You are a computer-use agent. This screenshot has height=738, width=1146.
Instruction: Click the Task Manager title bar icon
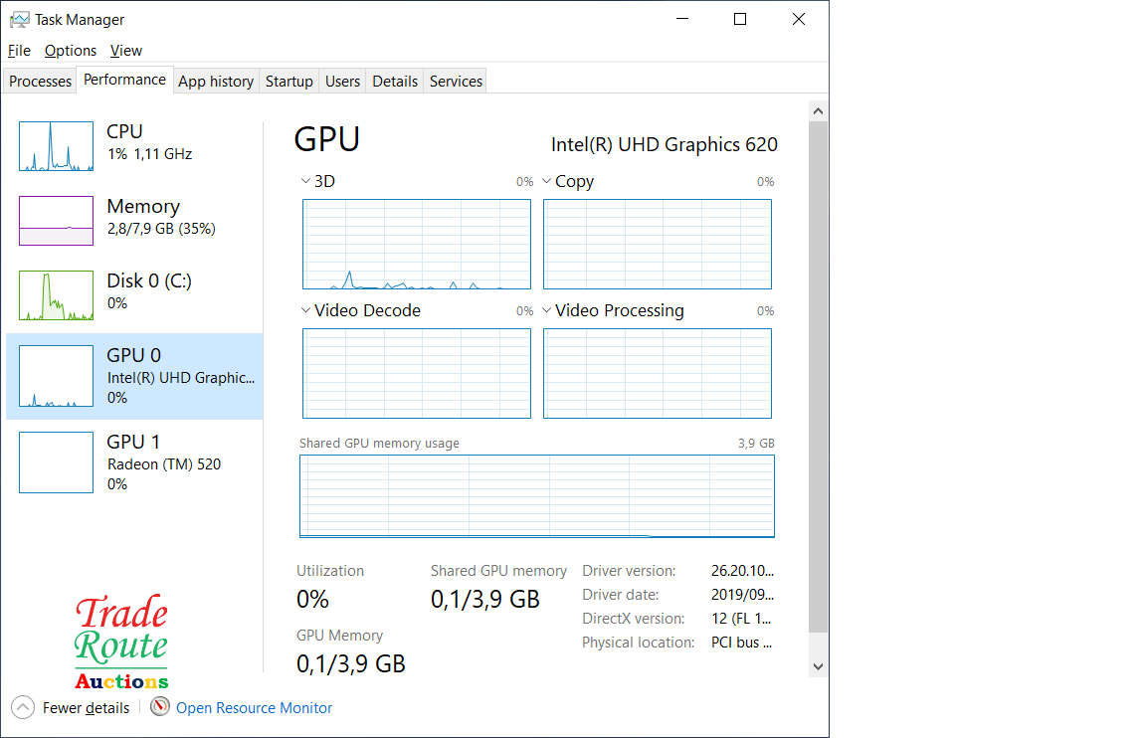point(19,19)
